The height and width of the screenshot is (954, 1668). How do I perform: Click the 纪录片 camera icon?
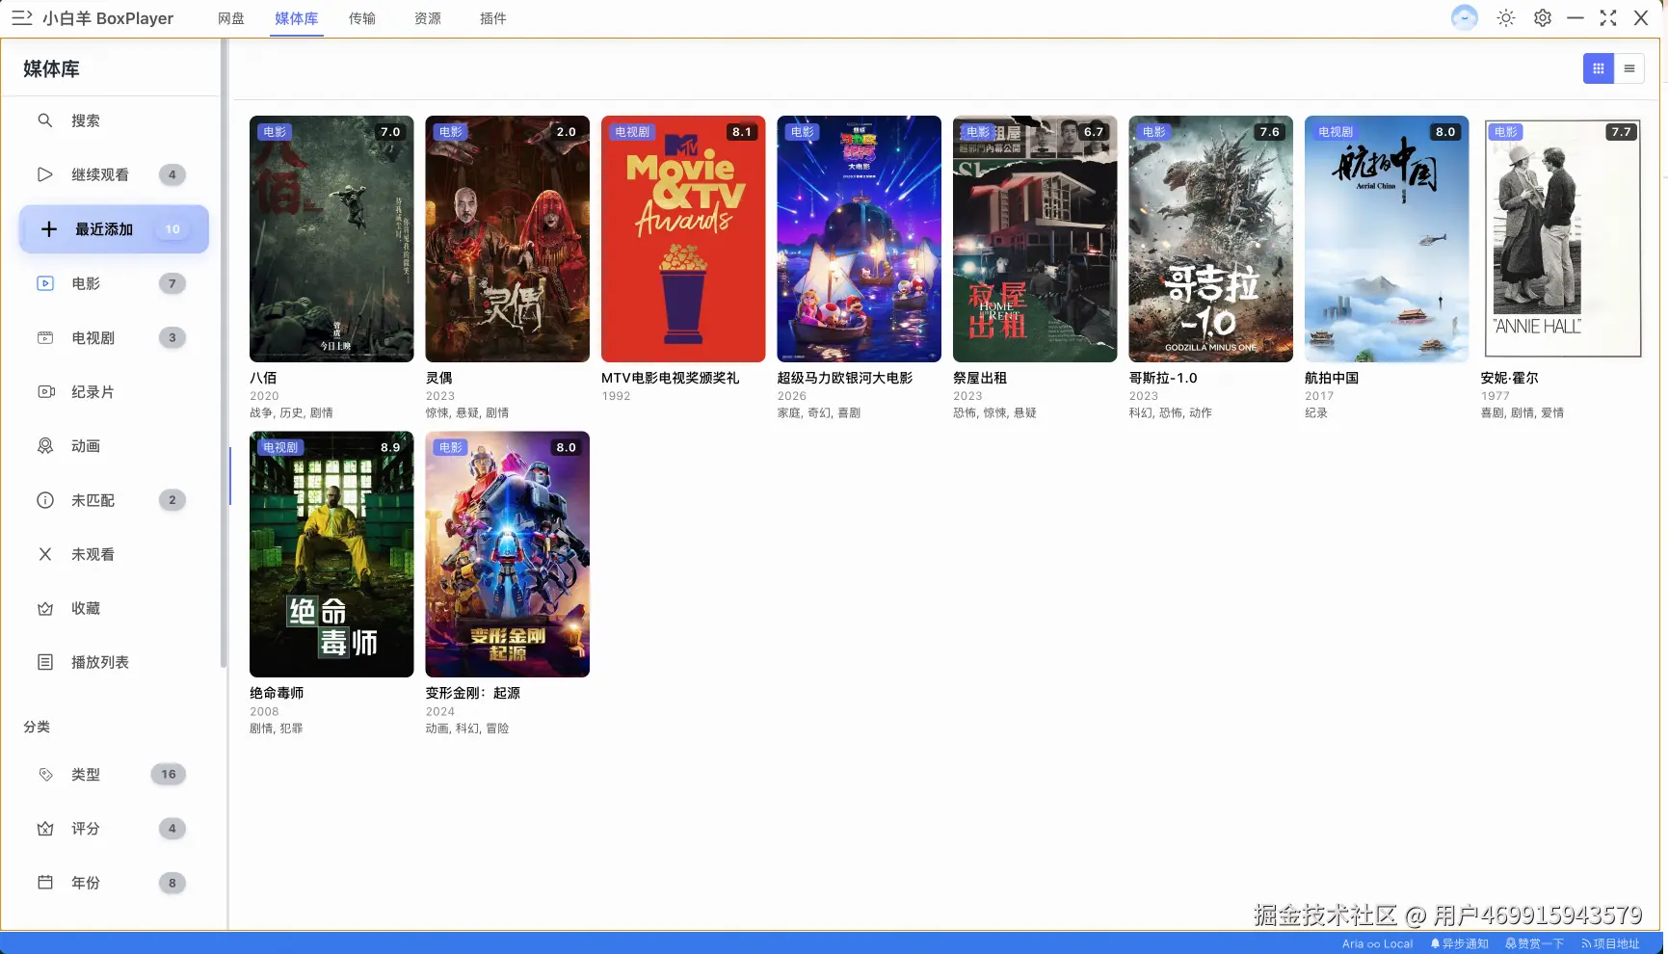tap(45, 392)
